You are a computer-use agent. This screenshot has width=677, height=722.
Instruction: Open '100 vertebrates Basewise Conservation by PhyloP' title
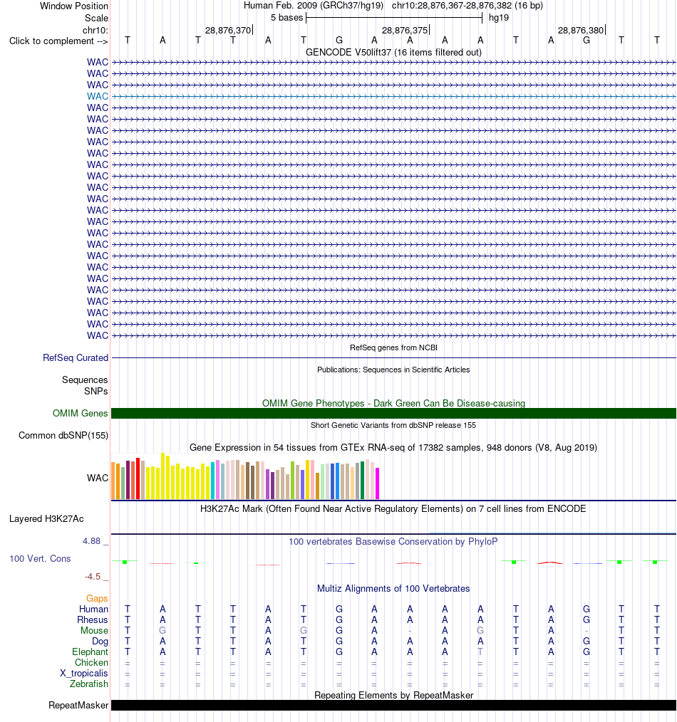(393, 541)
